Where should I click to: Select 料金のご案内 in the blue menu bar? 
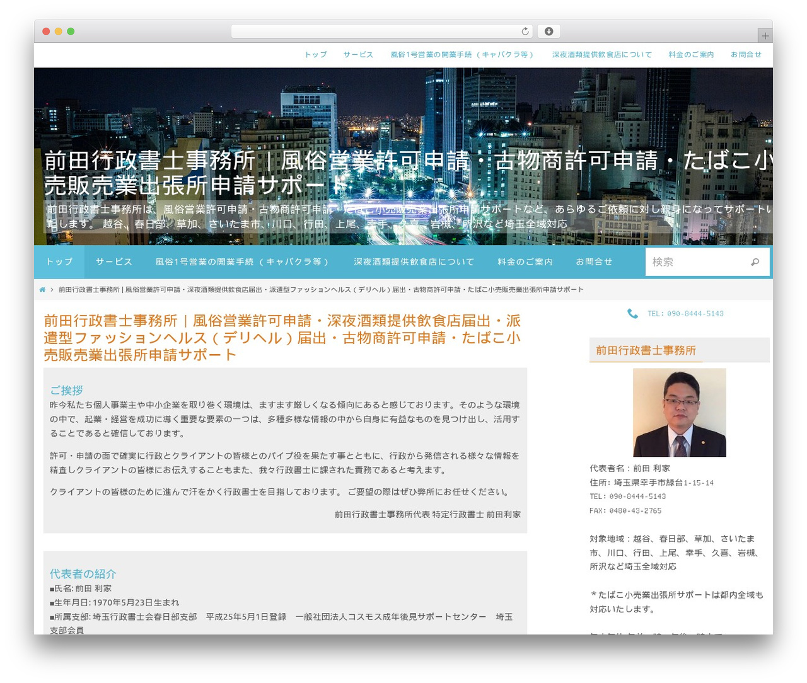(525, 262)
